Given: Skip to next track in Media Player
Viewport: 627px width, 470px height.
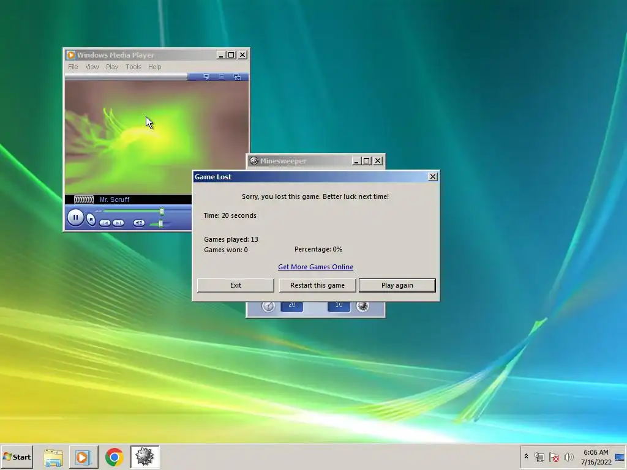Looking at the screenshot, I should 118,223.
